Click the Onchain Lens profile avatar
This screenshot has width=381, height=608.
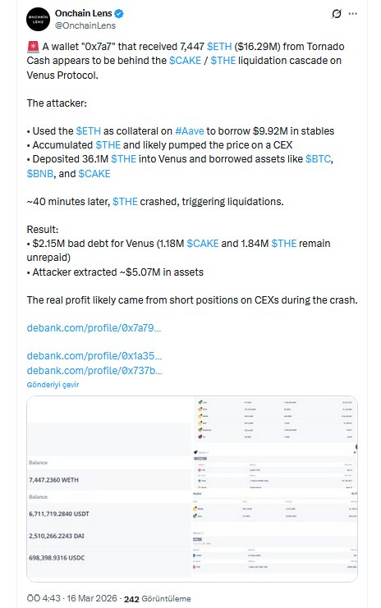click(38, 19)
